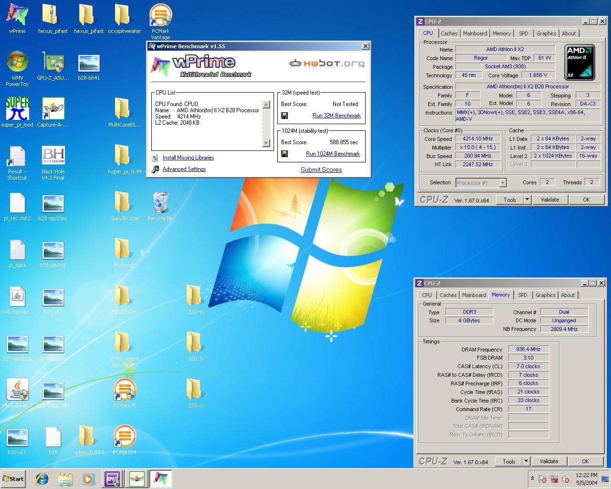This screenshot has width=611, height=489.
Task: Open Internet Explorer from the taskbar
Action: point(42,478)
